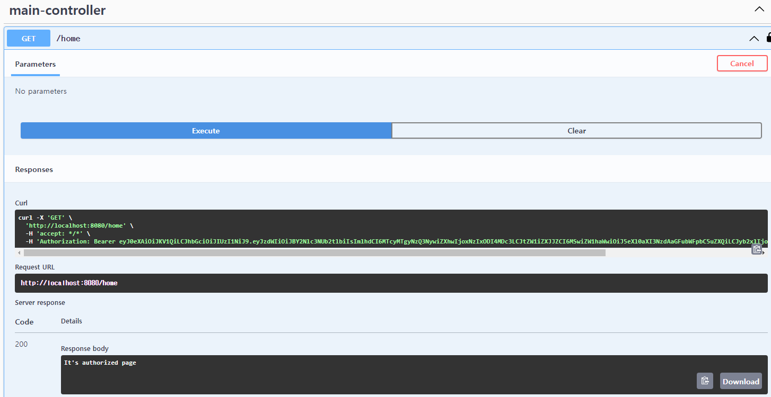Click the Clear button
The width and height of the screenshot is (771, 397).
pyautogui.click(x=576, y=131)
